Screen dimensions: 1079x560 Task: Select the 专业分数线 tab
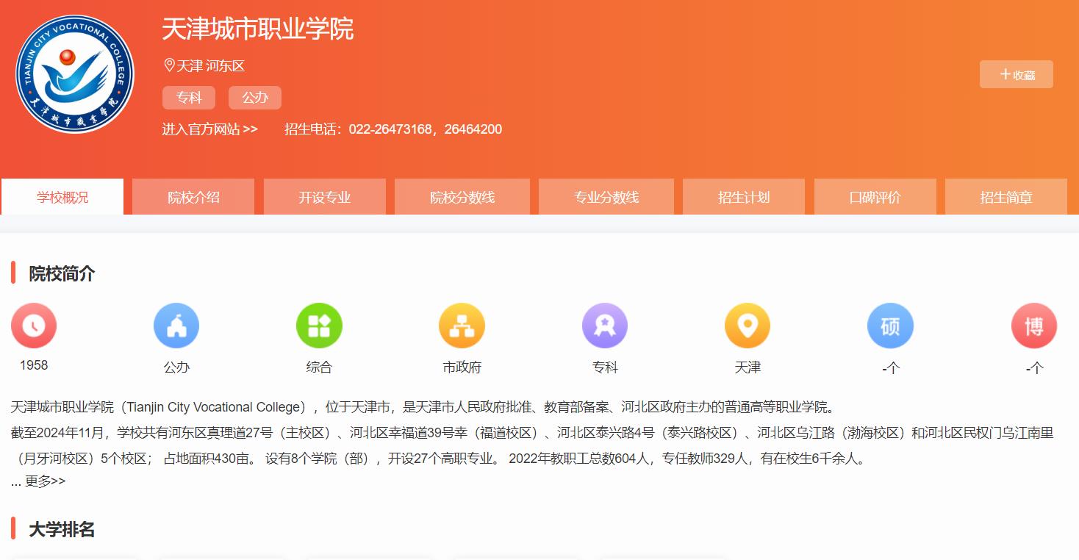click(606, 197)
